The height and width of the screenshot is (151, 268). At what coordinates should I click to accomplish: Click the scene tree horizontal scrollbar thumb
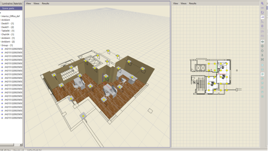7,145
